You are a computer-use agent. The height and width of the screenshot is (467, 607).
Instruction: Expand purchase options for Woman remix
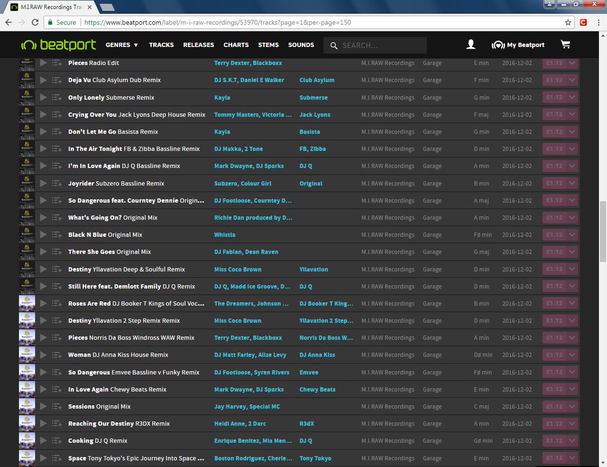572,355
